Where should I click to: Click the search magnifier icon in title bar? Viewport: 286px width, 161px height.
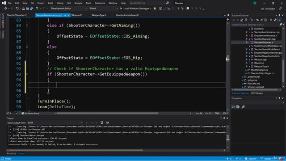tap(168, 3)
